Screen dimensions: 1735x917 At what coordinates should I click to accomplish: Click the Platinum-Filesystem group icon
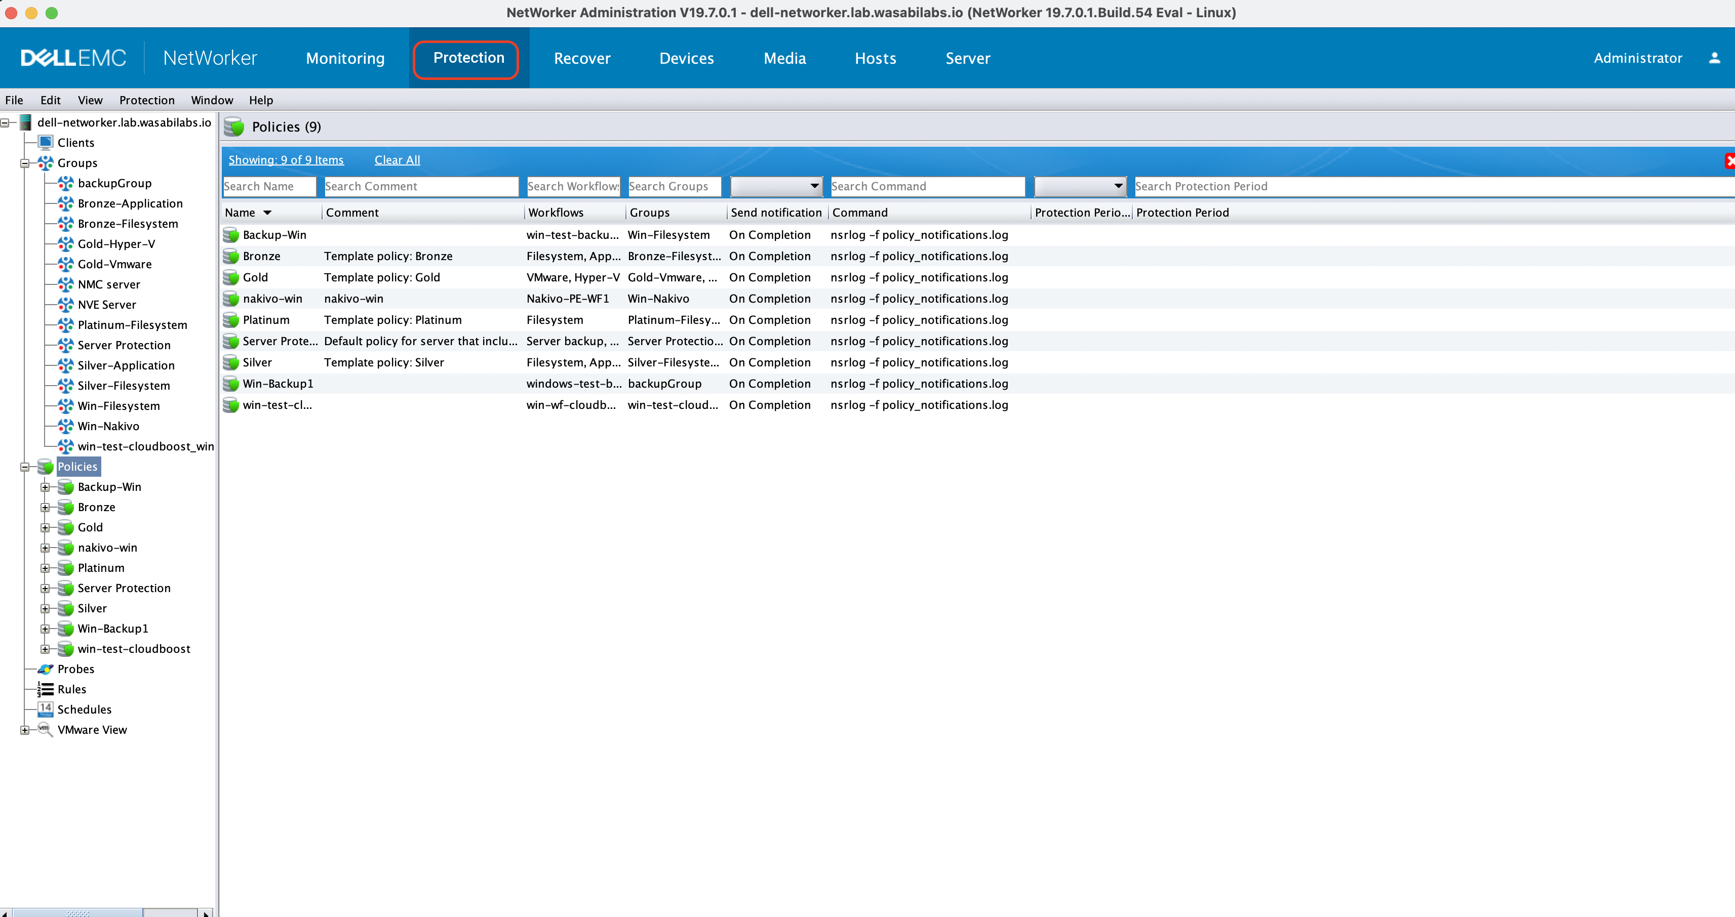[x=65, y=324]
